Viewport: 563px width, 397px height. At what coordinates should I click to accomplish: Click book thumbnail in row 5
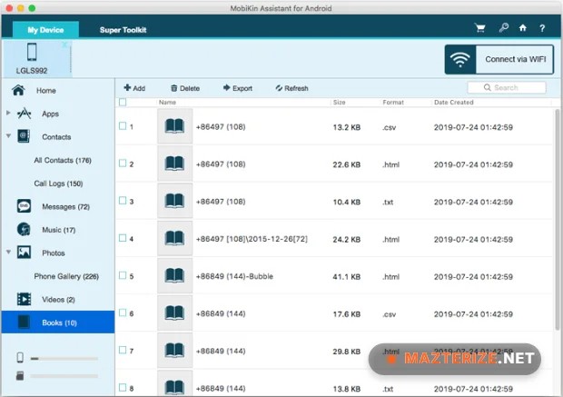pos(175,275)
